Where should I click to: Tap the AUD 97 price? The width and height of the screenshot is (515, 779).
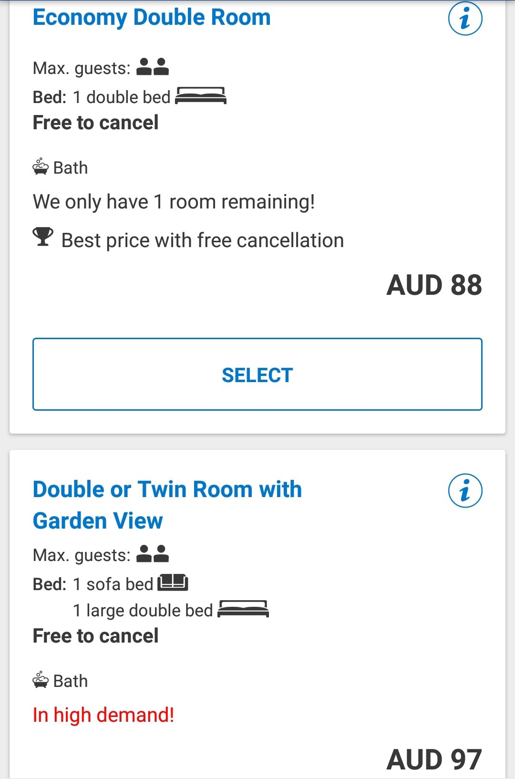pyautogui.click(x=434, y=759)
